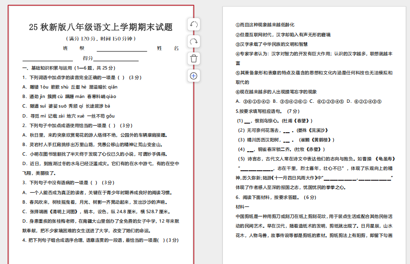Click the 材料一 label
The width and height of the screenshot is (410, 264).
point(242,207)
